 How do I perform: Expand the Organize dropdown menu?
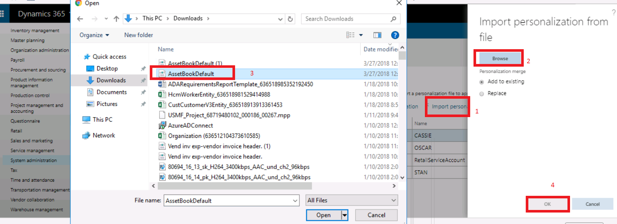click(94, 35)
